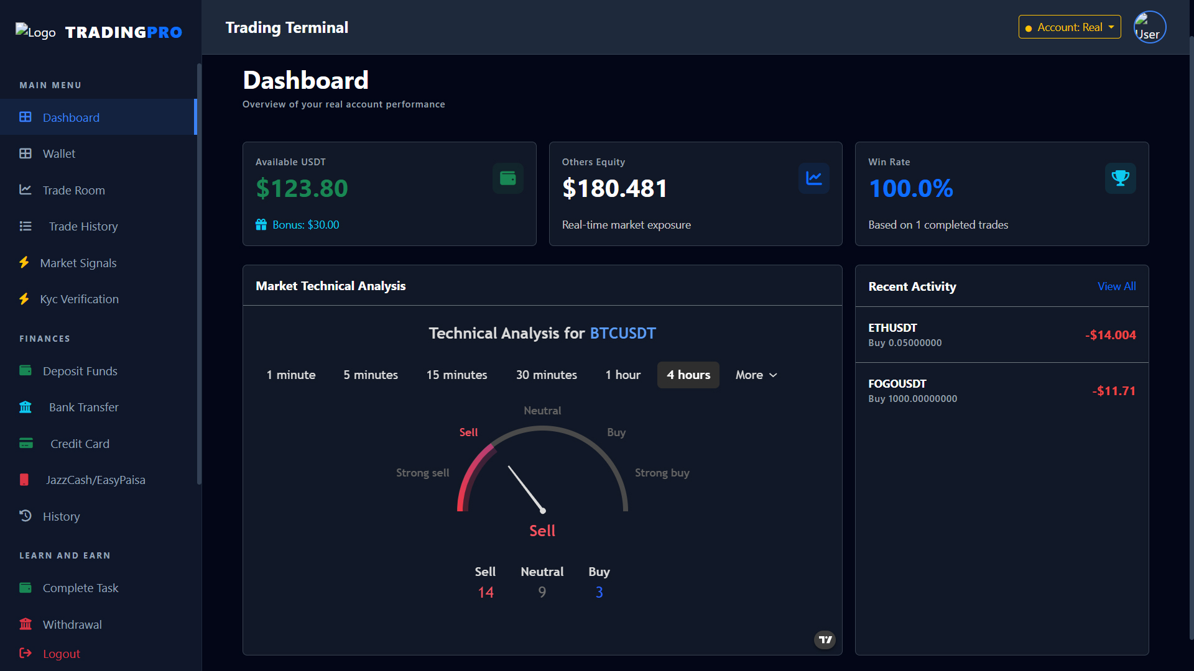Open Deposit Funds from Finances menu

[x=80, y=371]
